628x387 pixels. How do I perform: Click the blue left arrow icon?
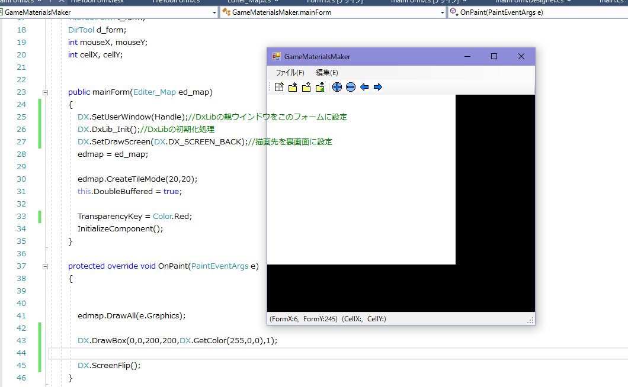click(364, 88)
